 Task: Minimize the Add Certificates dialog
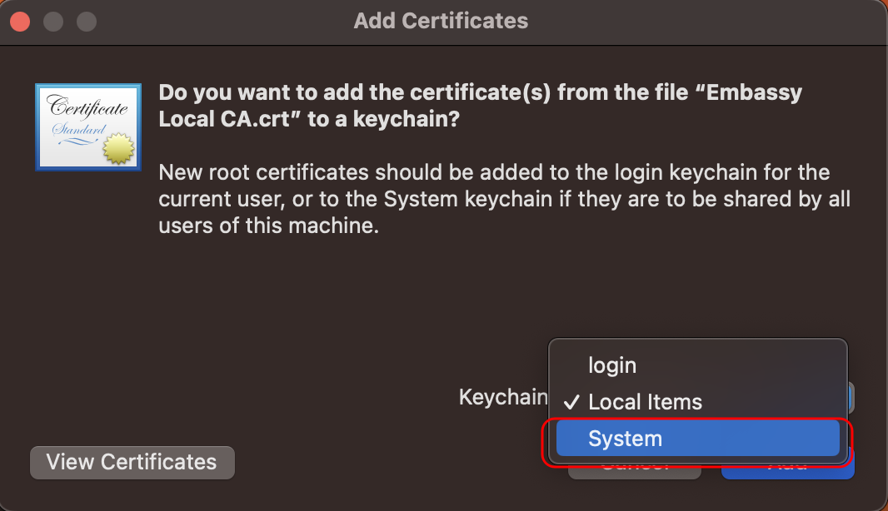(53, 21)
